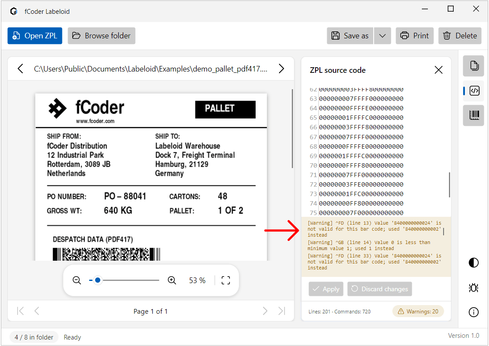Click the ^GB line 14 warning message
Screen dimensions: 489x346
pyautogui.click(x=368, y=246)
